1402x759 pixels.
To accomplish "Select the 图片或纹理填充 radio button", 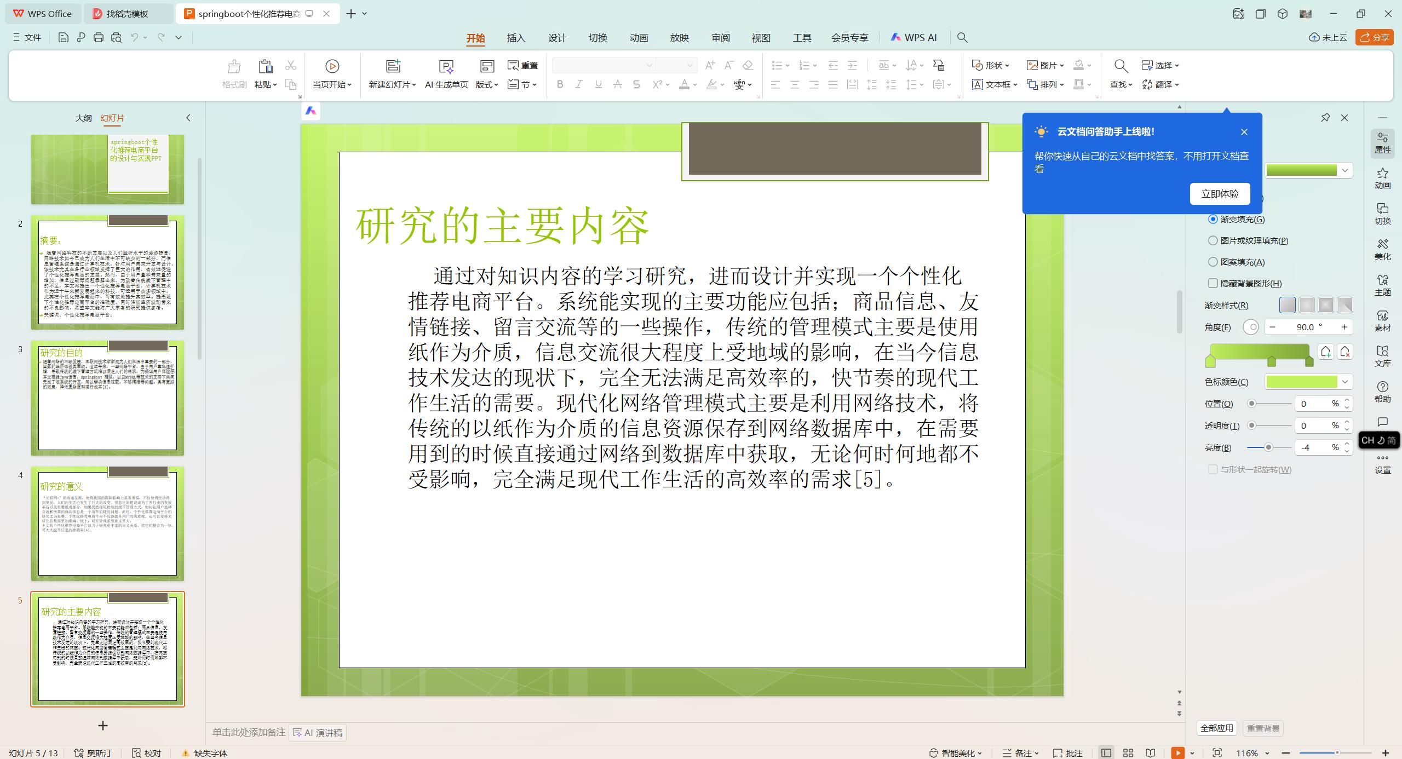I will [x=1213, y=240].
